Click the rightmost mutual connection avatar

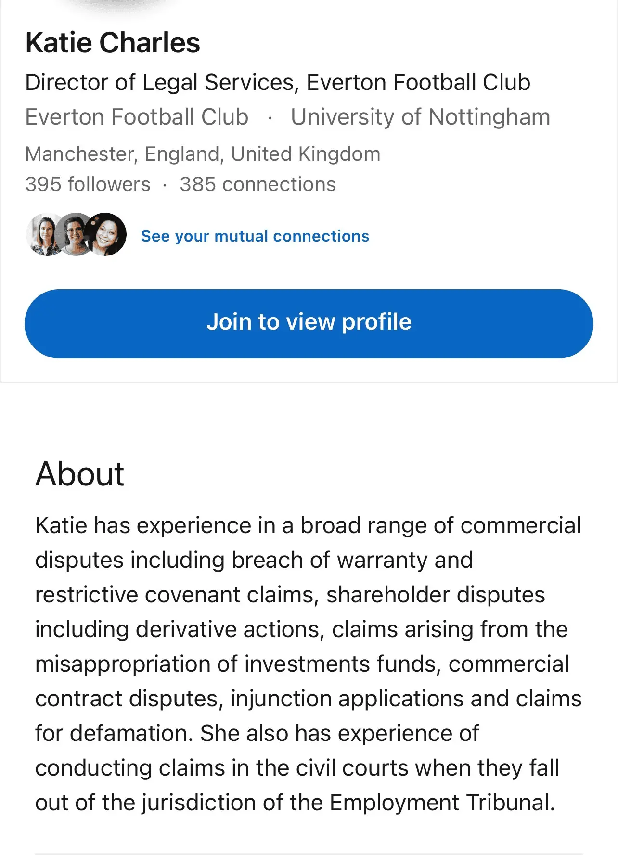click(107, 234)
